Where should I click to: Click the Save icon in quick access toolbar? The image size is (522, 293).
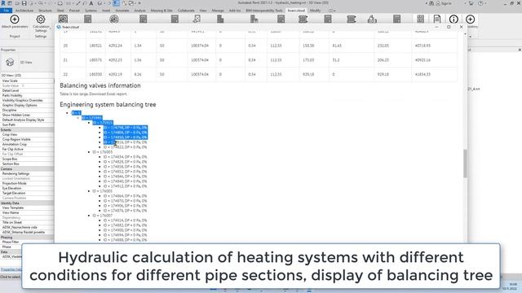coord(24,3)
